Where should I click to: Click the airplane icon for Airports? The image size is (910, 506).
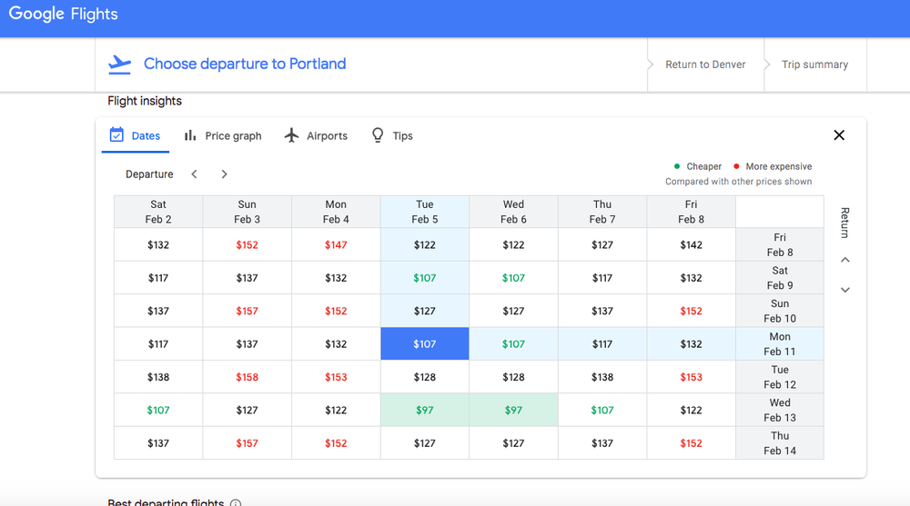pos(291,135)
